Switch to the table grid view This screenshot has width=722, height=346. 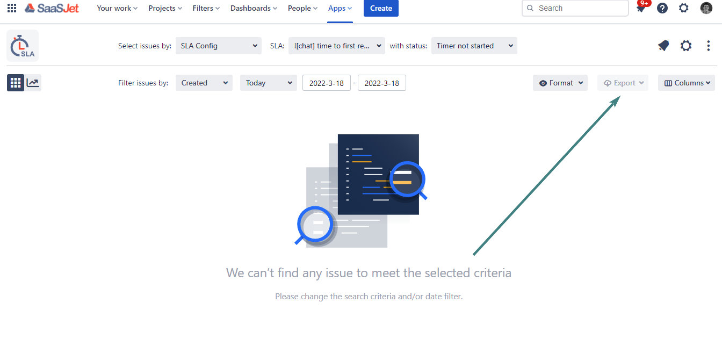(16, 83)
